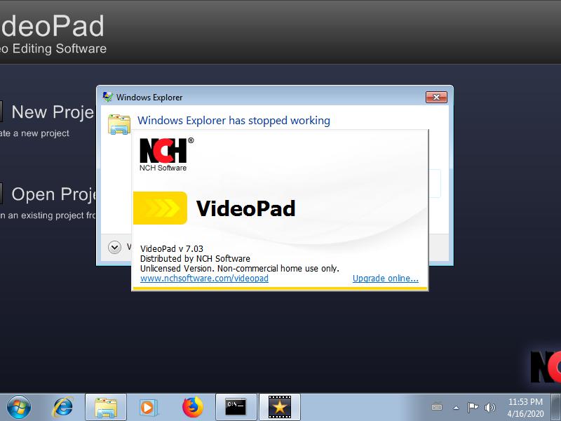Click 'Windows Explorer has stopped working' heading
This screenshot has height=421, width=561.
coord(234,121)
